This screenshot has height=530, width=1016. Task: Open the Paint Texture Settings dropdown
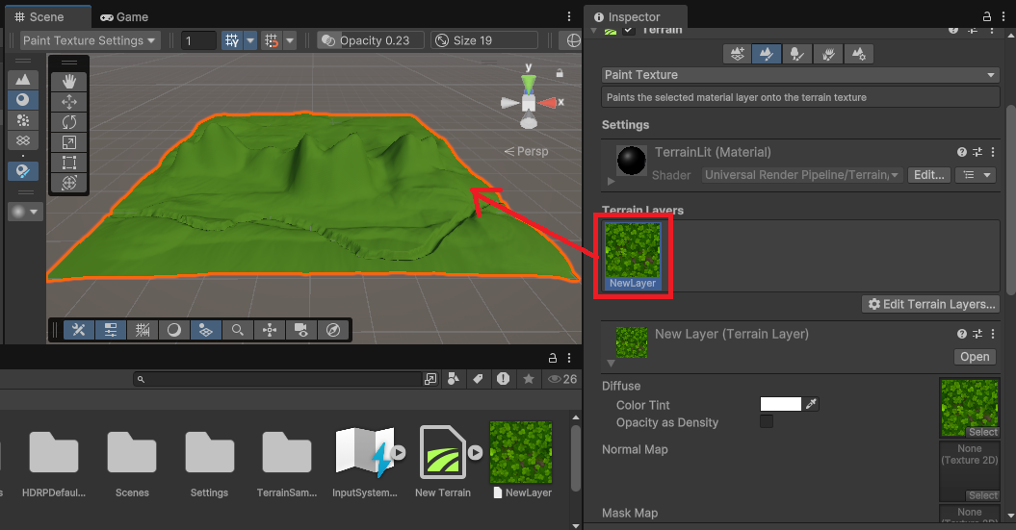(x=90, y=40)
